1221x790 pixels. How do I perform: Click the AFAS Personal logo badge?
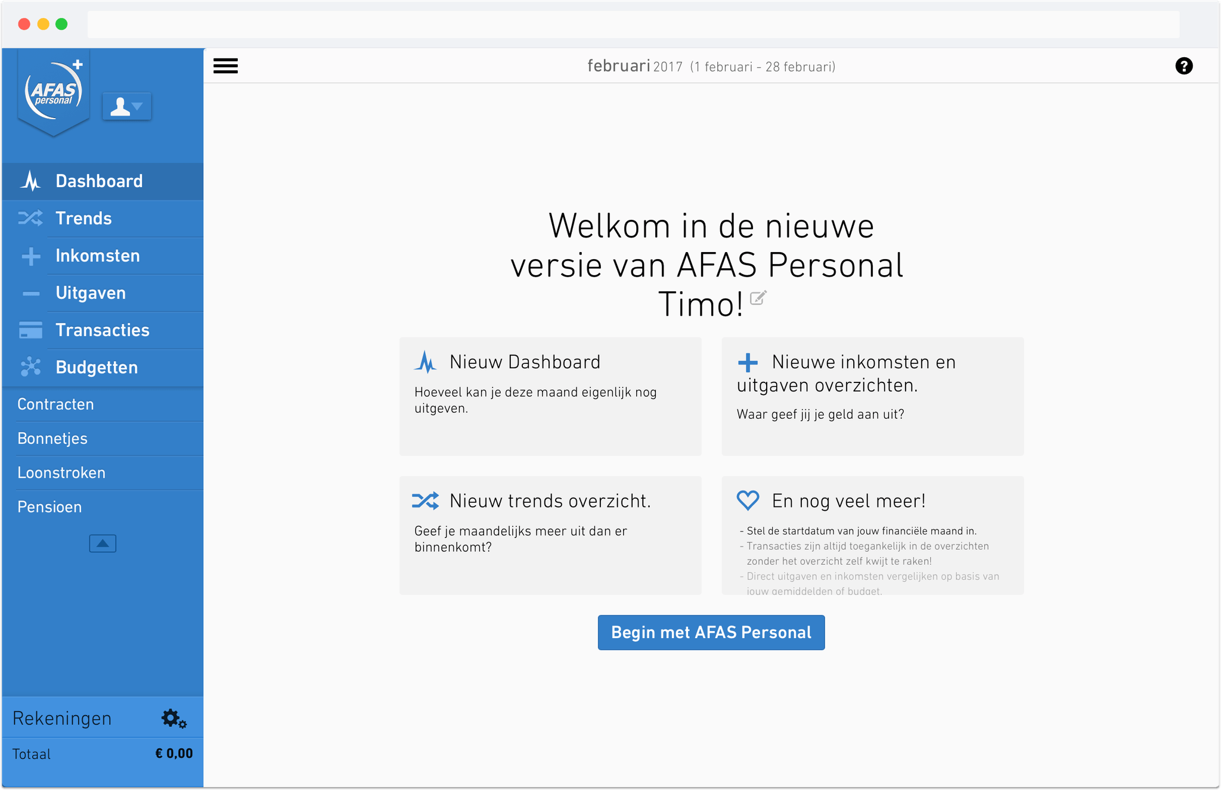(54, 91)
